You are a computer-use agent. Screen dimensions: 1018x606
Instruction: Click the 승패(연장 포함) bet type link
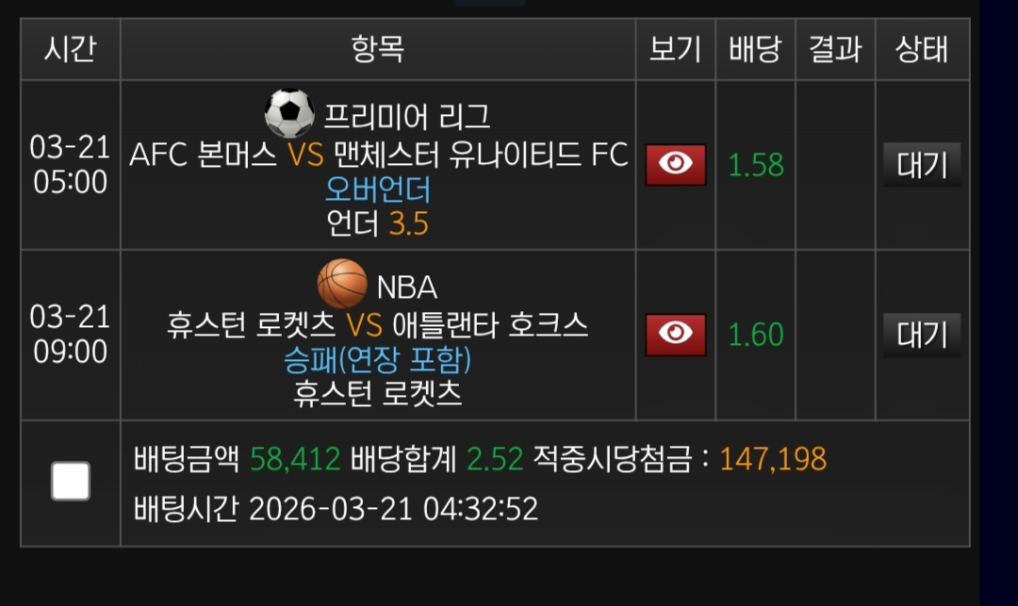pos(378,360)
